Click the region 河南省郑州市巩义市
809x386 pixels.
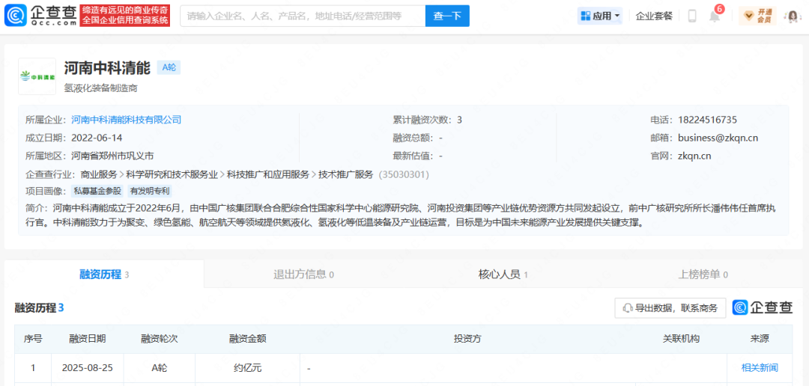point(112,156)
